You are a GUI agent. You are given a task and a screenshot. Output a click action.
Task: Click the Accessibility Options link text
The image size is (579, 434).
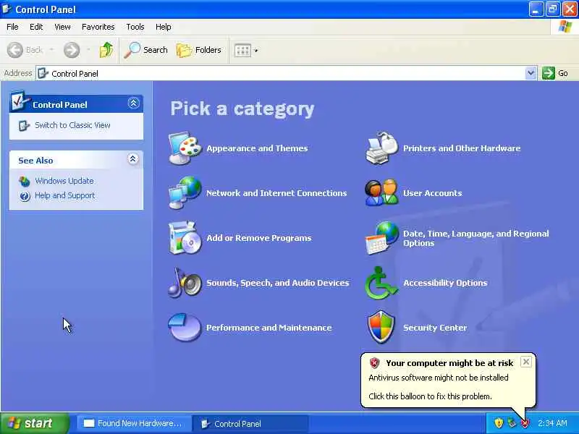pos(445,283)
